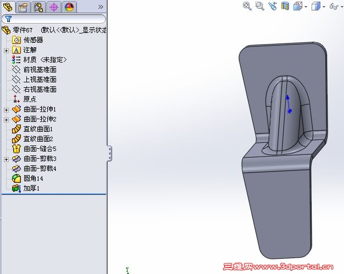Click the Zoom to Fit tool
Image resolution: width=344 pixels, height=274 pixels.
pos(247,6)
